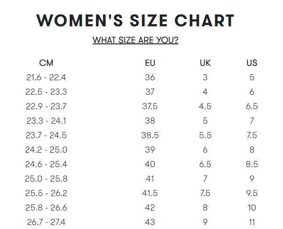The image size is (283, 229).
Task: Click the US size 8.5 cell
Action: [x=252, y=164]
